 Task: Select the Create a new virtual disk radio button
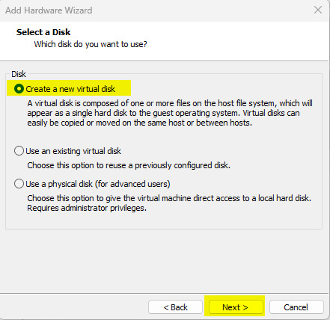(x=19, y=89)
